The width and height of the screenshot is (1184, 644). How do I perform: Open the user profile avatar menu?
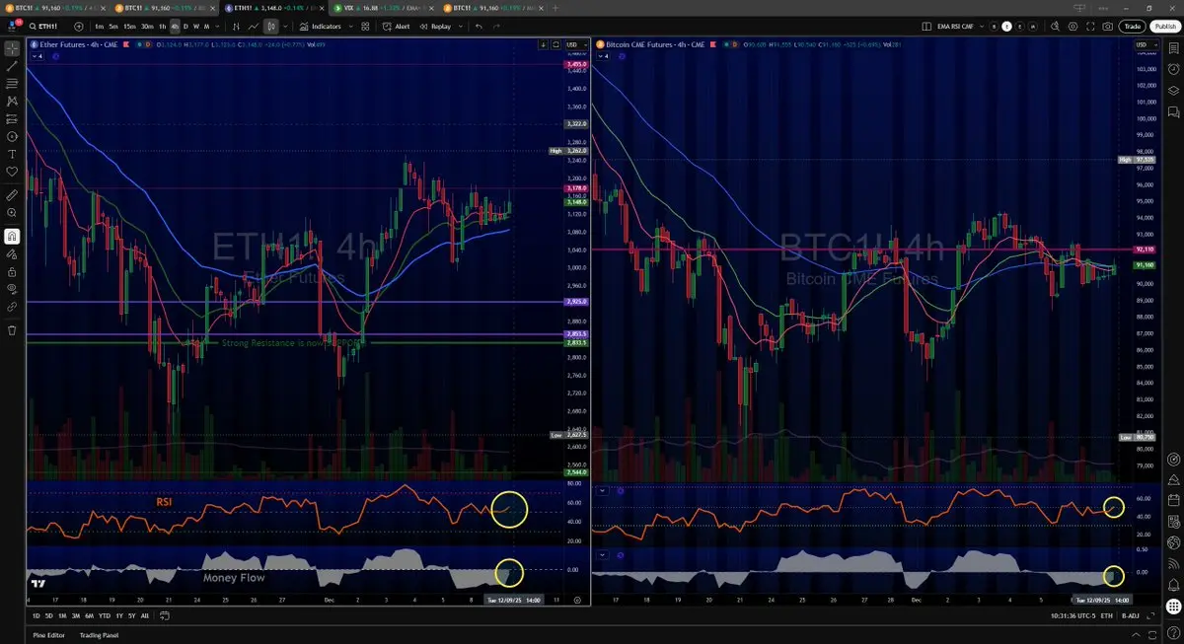(12, 26)
